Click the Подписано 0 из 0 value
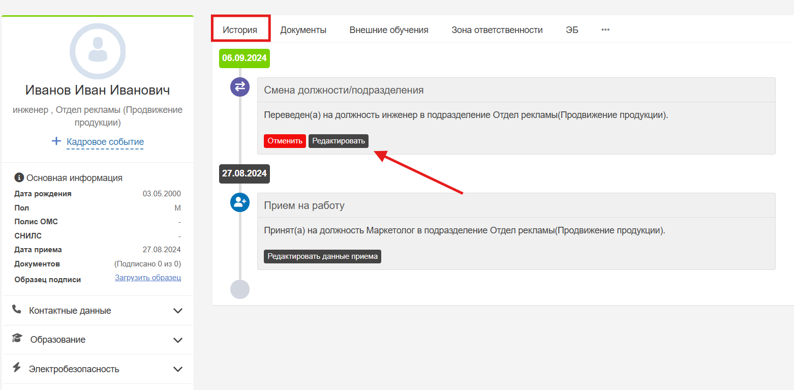Screen dimensions: 794x390 147,264
